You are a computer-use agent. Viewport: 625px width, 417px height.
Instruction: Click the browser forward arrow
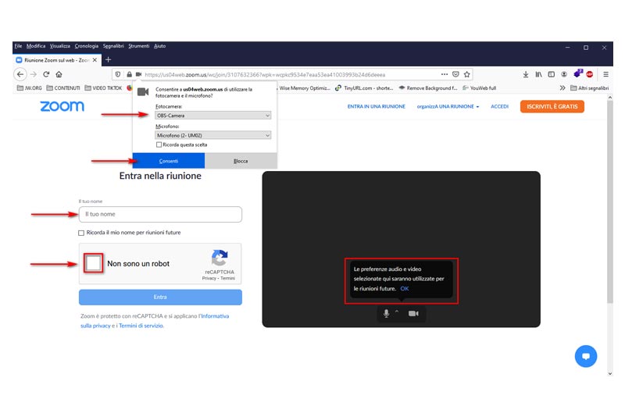click(x=34, y=74)
